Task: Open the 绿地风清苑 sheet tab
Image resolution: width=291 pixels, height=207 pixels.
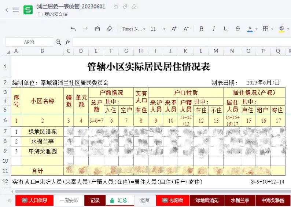Action: pos(207,200)
